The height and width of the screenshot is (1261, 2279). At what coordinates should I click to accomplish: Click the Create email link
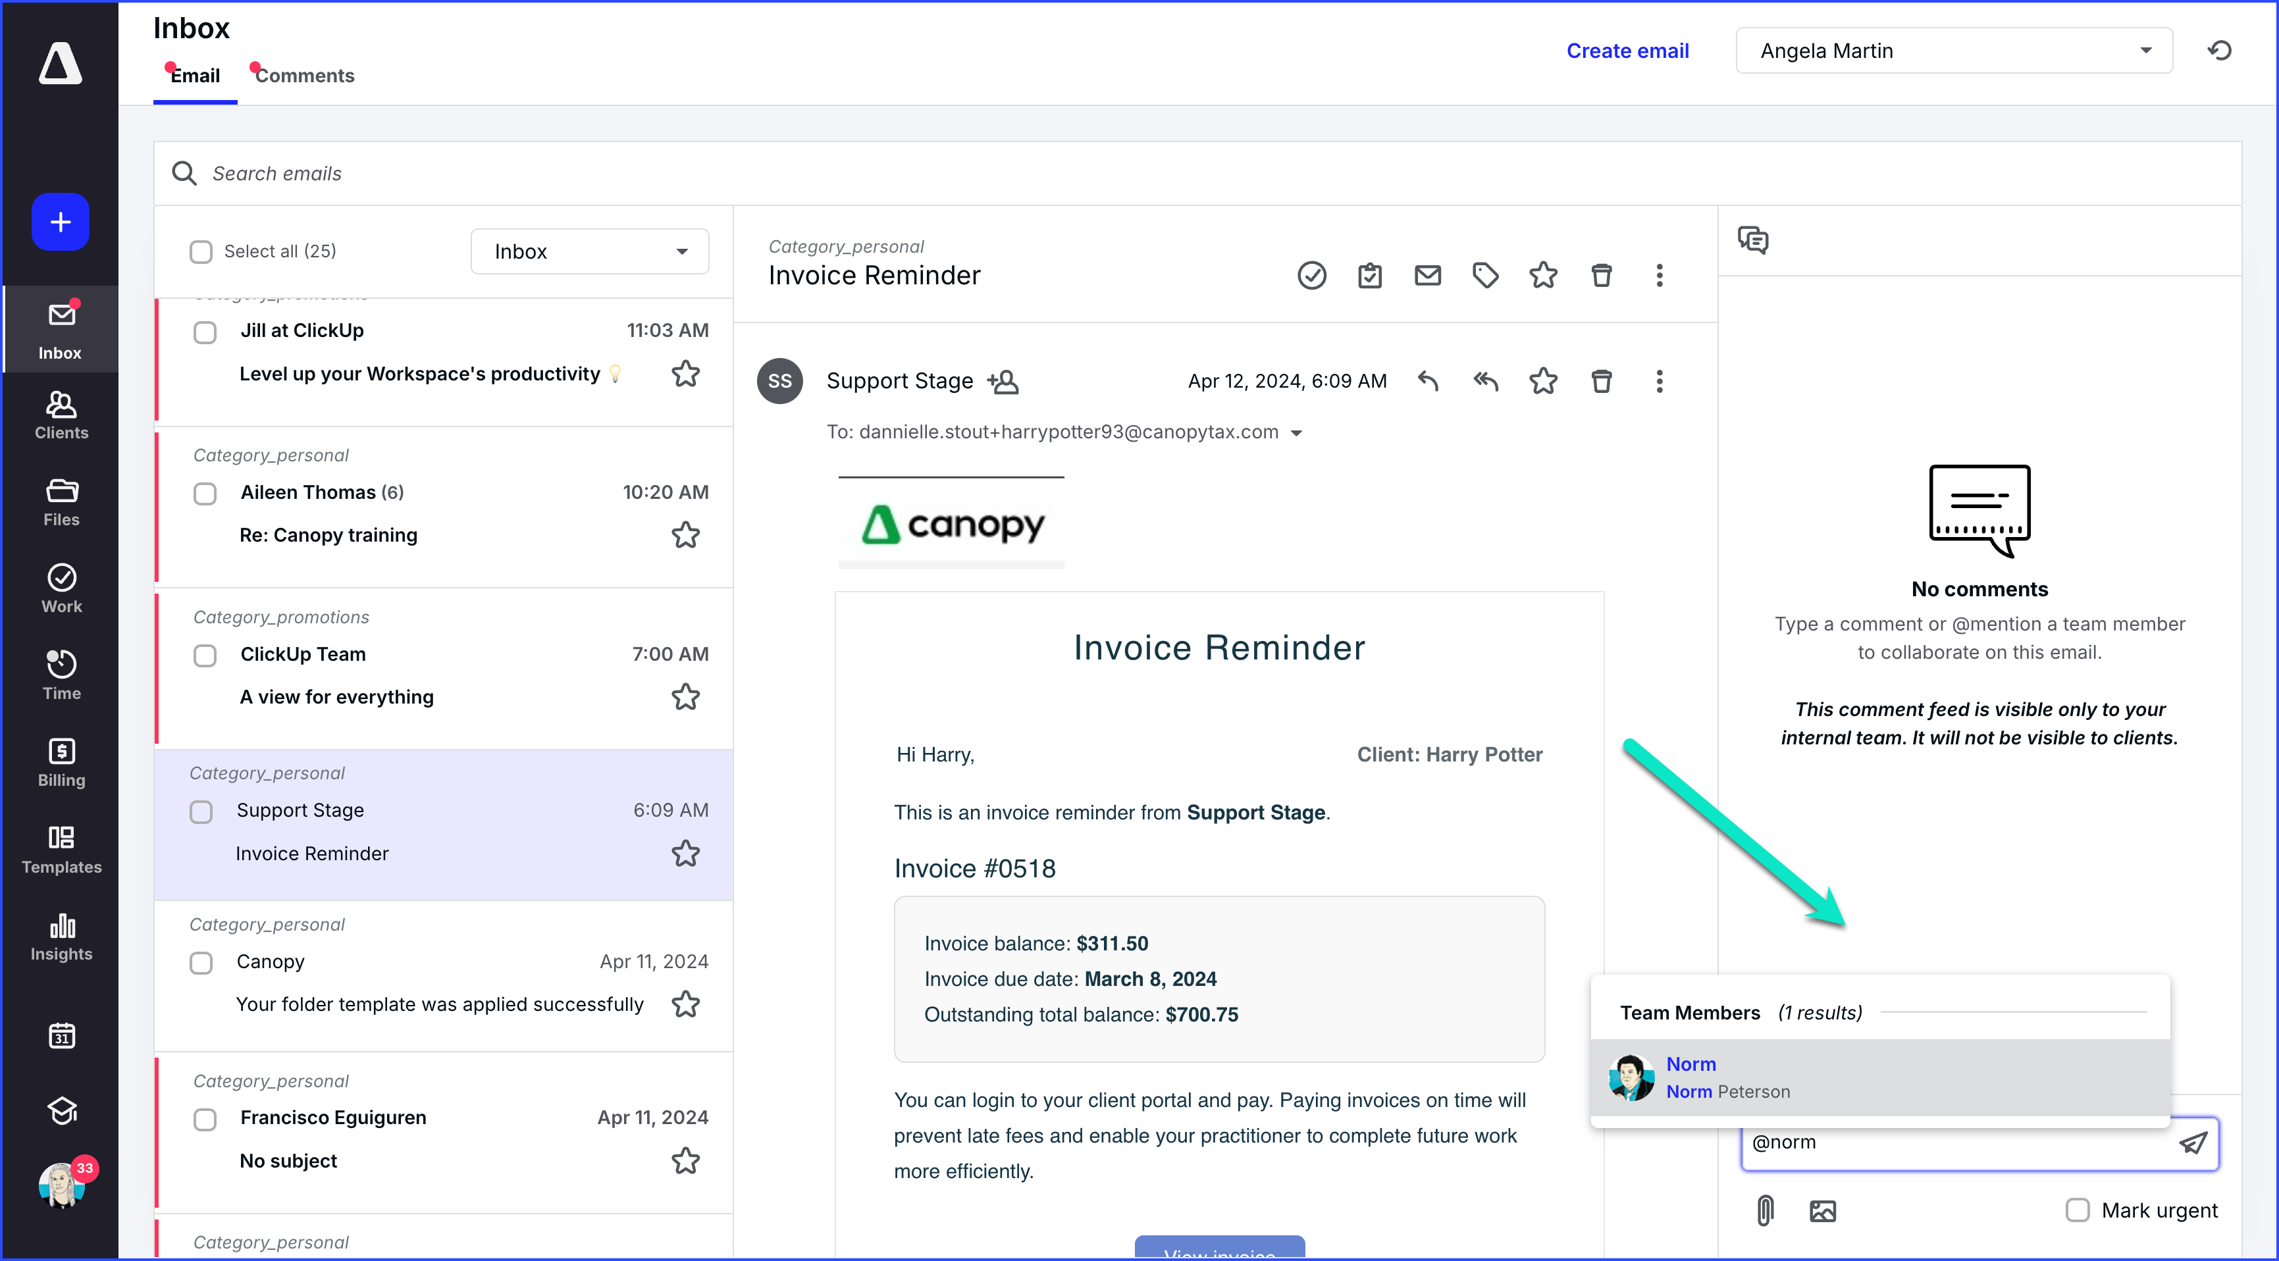1627,51
